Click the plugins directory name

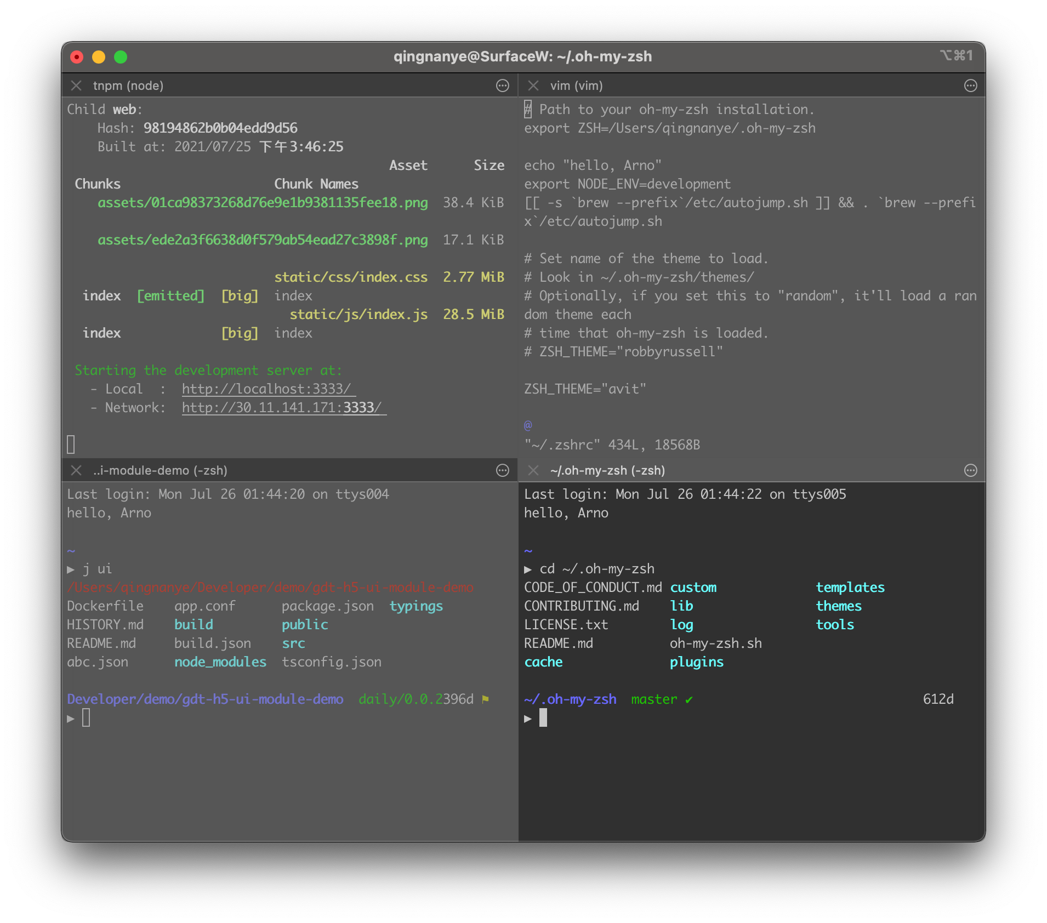coord(697,662)
